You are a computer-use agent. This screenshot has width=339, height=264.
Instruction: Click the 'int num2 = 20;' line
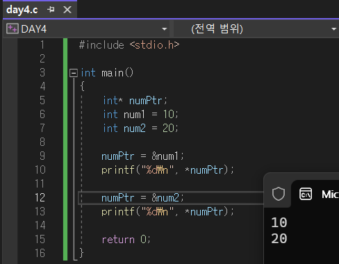point(140,129)
